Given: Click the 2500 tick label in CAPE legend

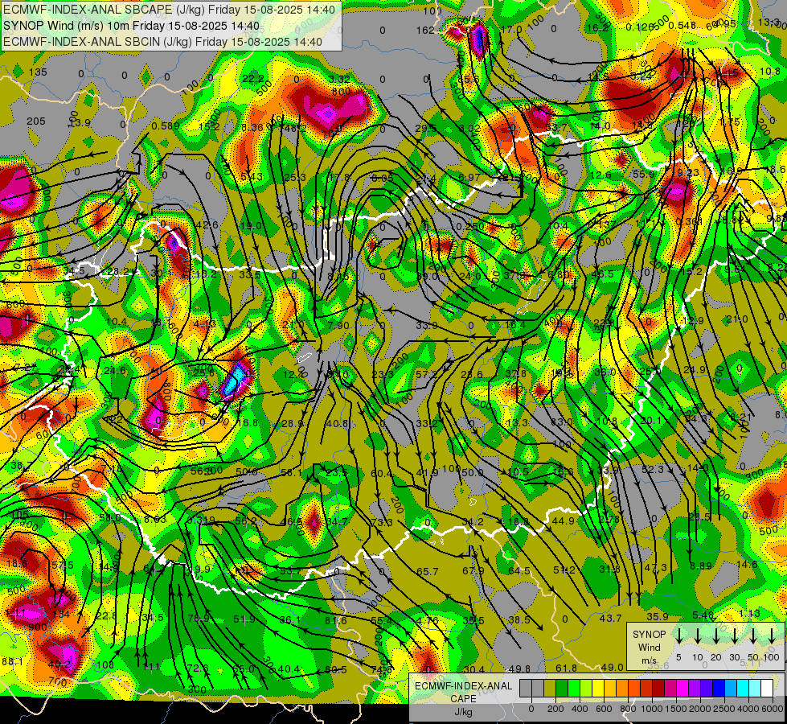Looking at the screenshot, I should coord(724,709).
